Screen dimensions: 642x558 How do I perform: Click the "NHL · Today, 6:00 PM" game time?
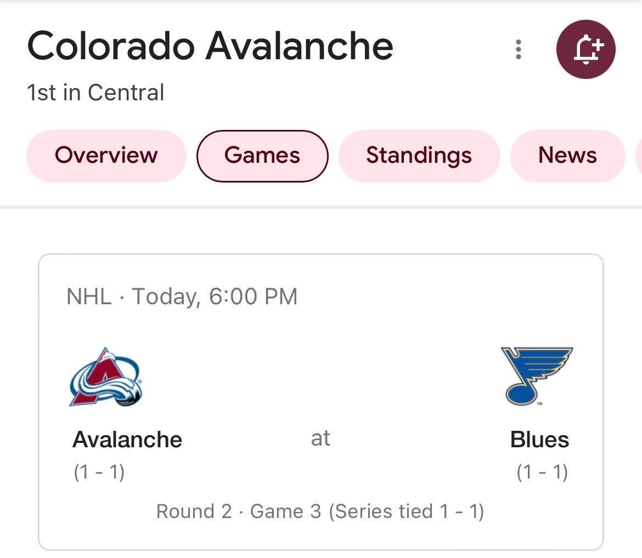(182, 297)
